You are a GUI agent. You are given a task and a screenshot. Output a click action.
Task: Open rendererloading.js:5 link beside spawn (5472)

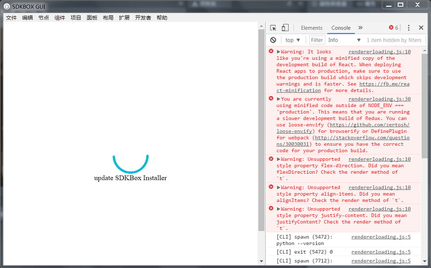[x=381, y=237]
